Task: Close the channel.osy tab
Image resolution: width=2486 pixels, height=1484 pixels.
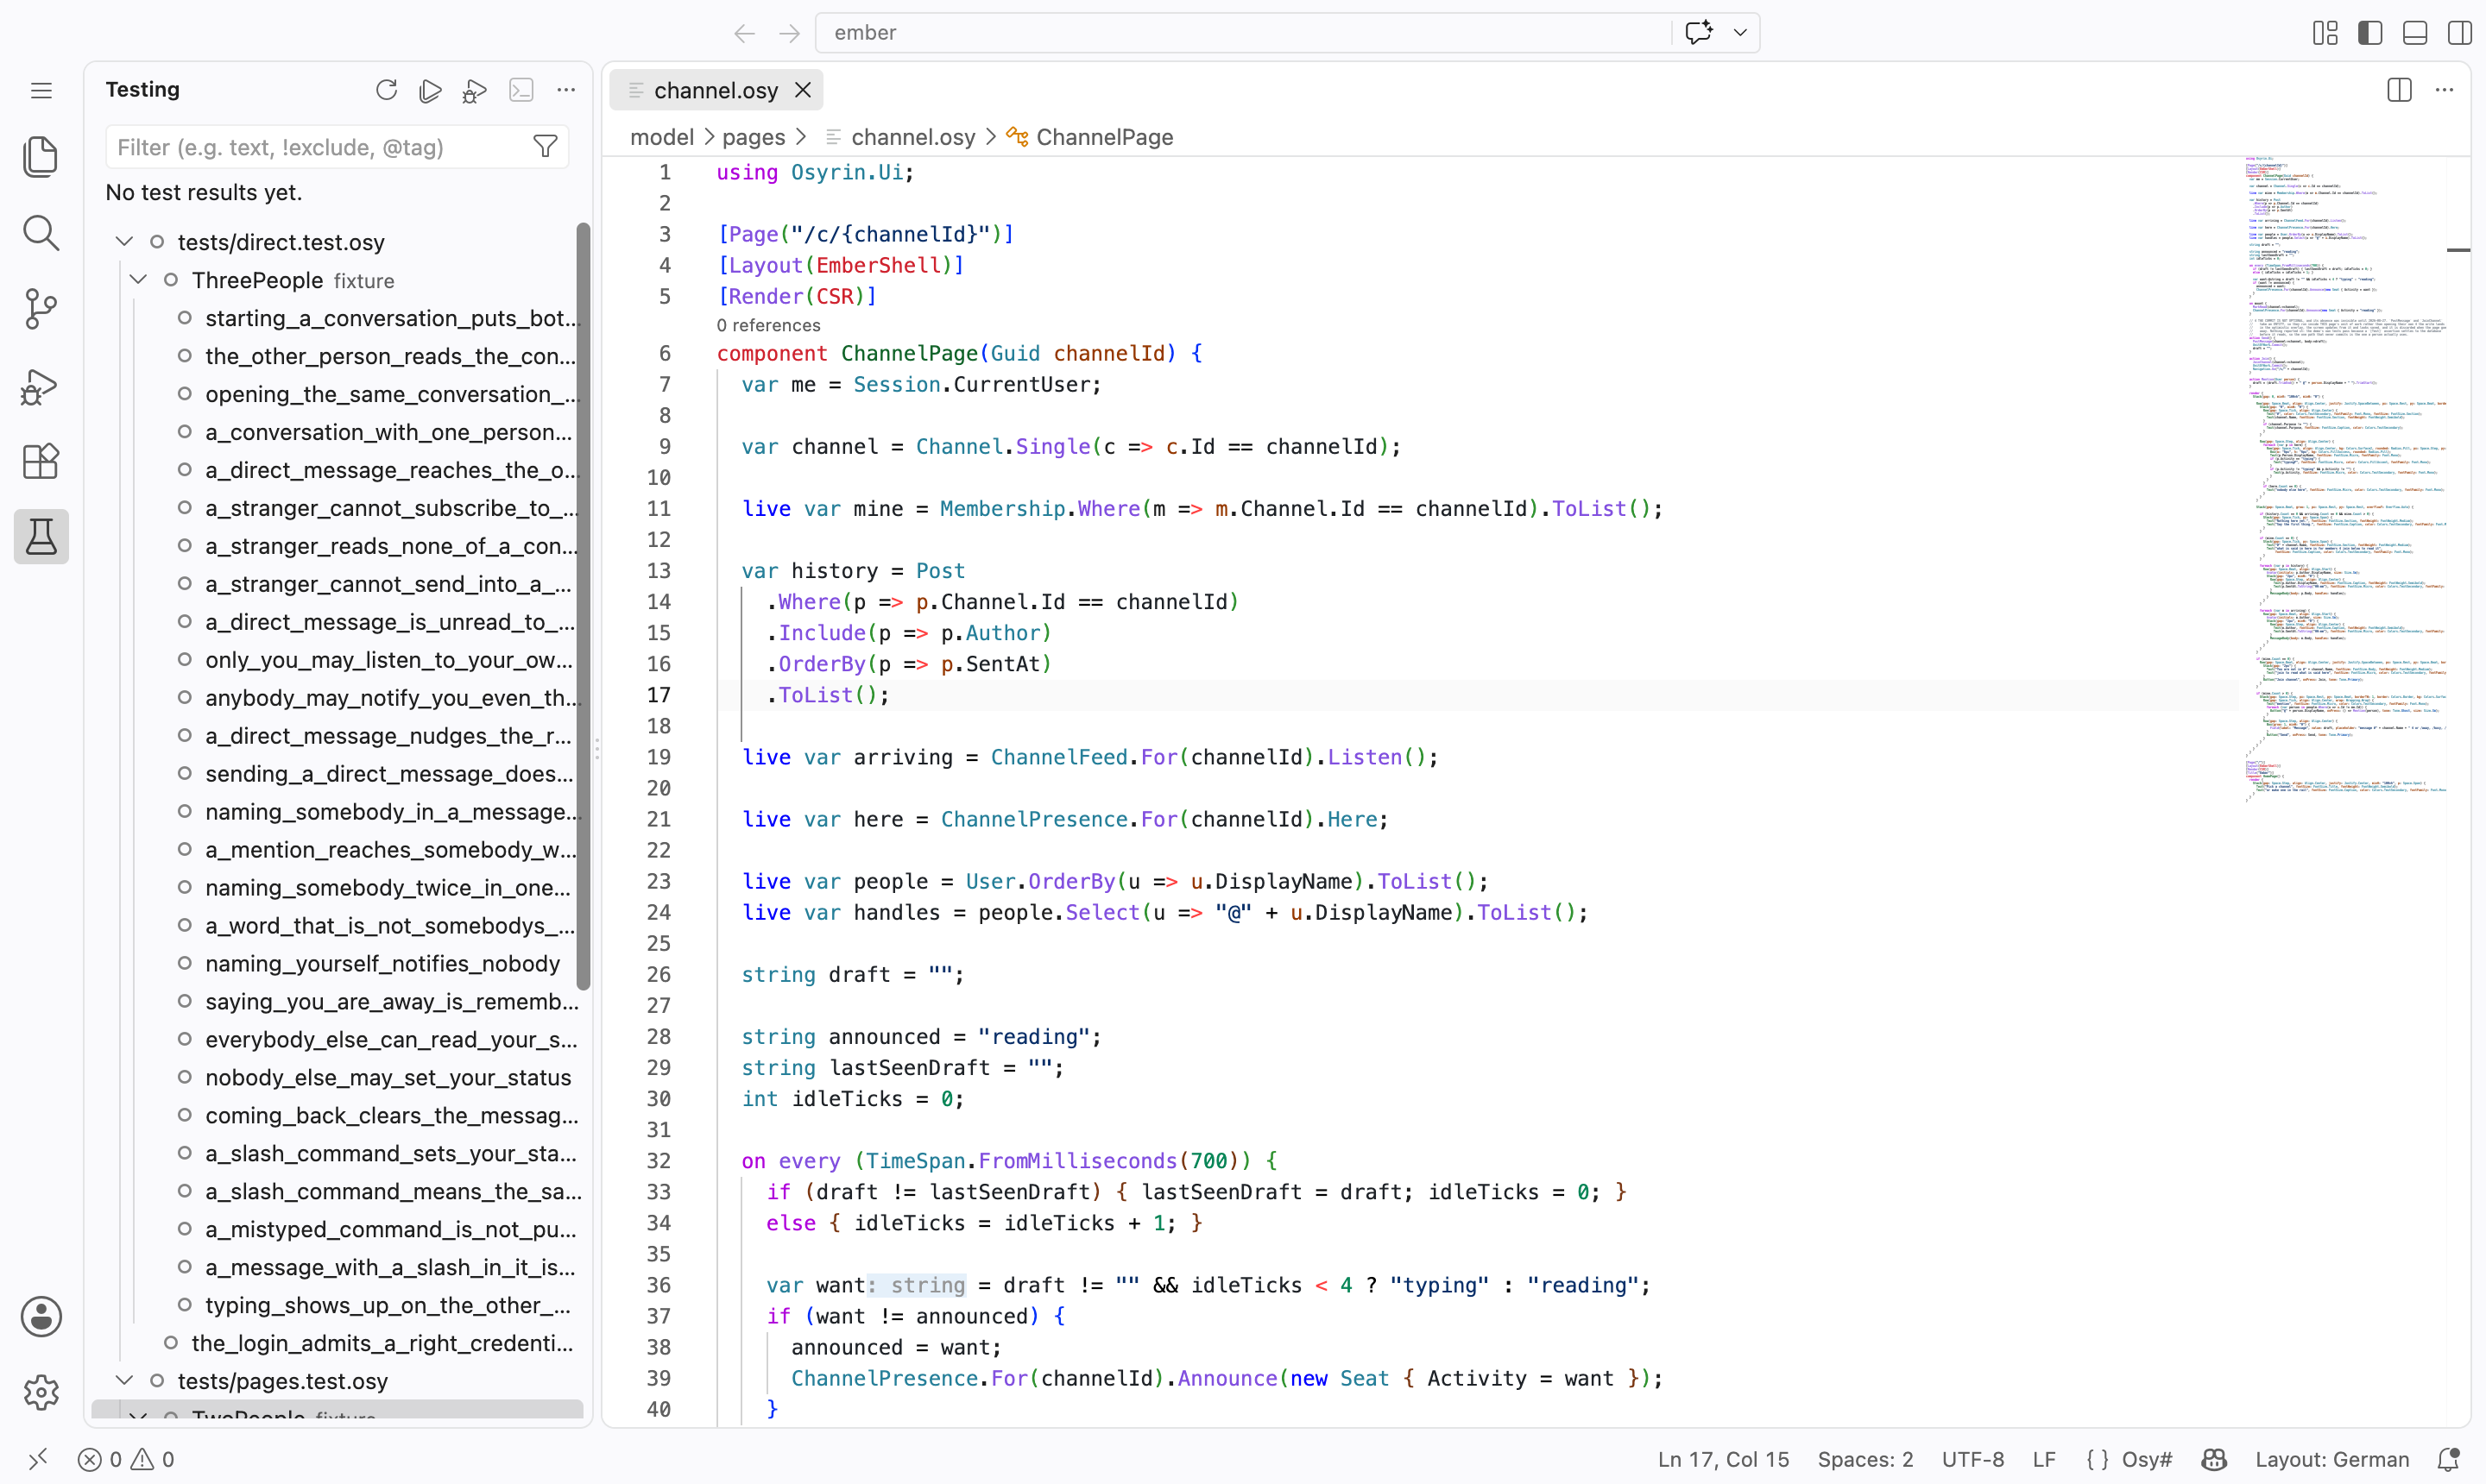Action: 802,90
